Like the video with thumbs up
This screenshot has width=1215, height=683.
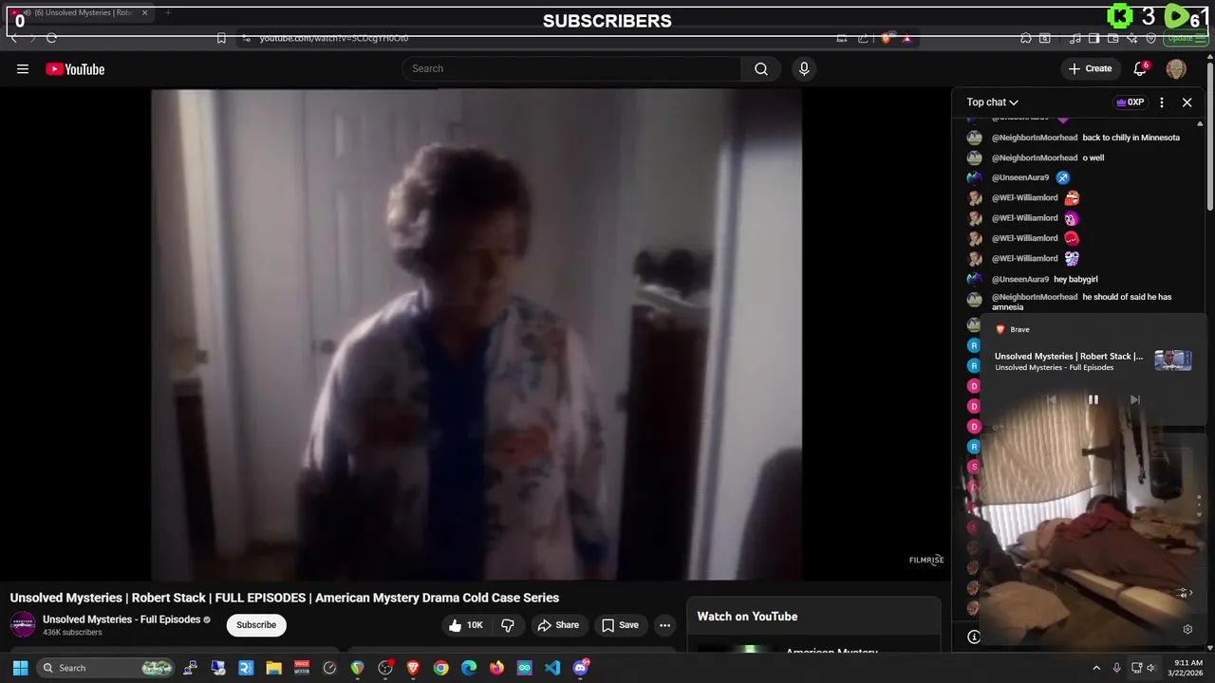coord(466,625)
